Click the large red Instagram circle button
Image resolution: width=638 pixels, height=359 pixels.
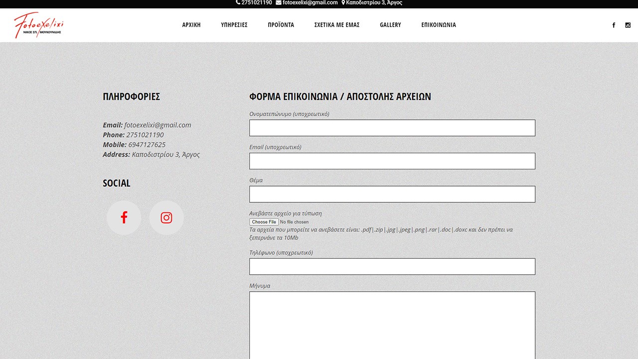[166, 218]
